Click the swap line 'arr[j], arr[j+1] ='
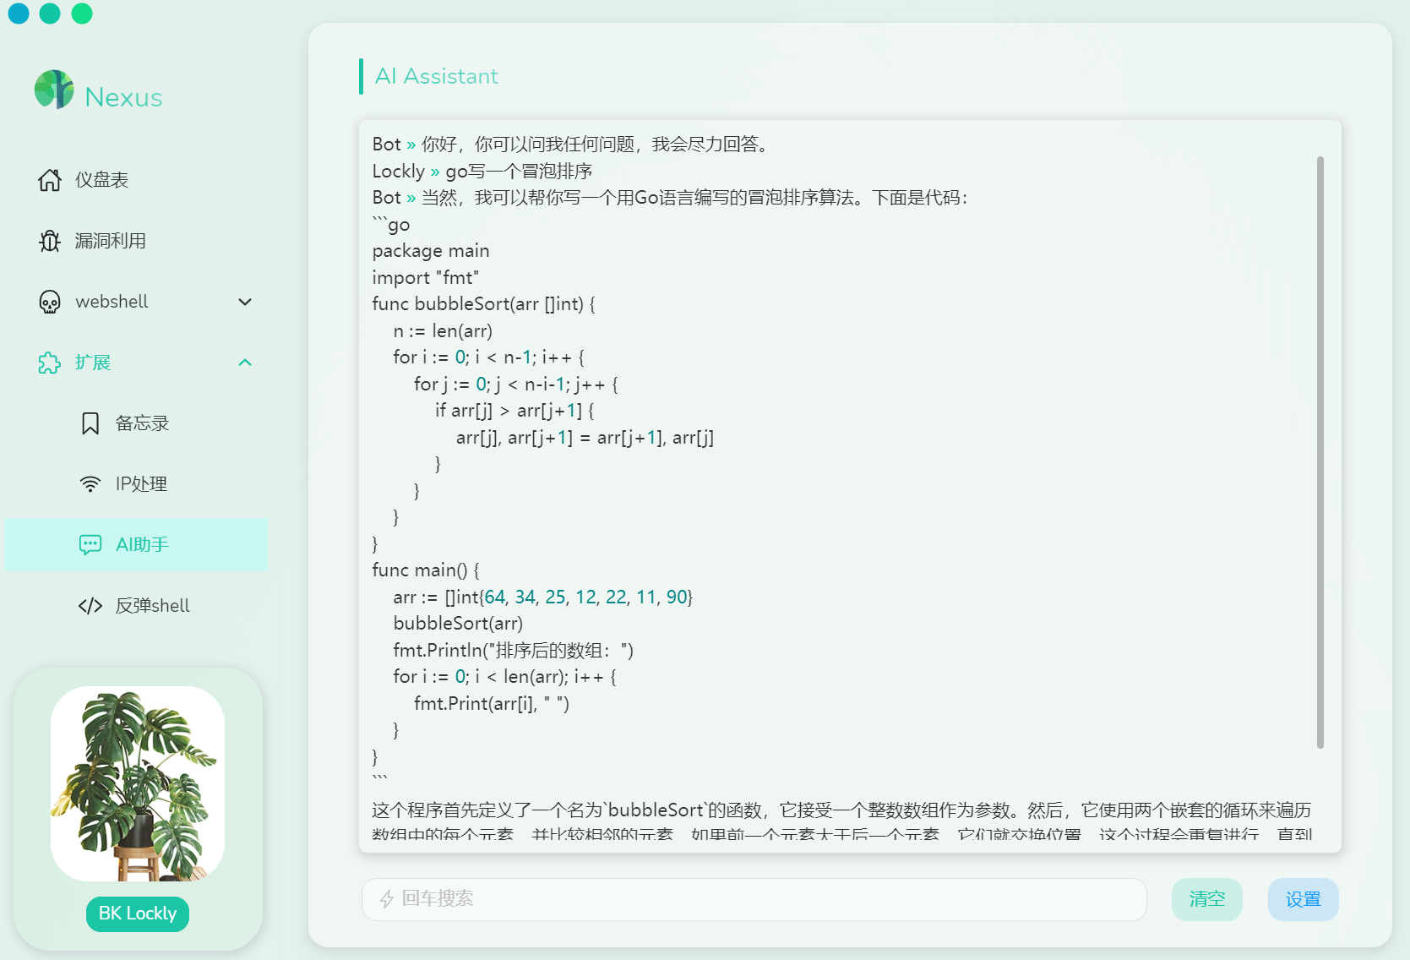Viewport: 1410px width, 960px height. click(585, 438)
